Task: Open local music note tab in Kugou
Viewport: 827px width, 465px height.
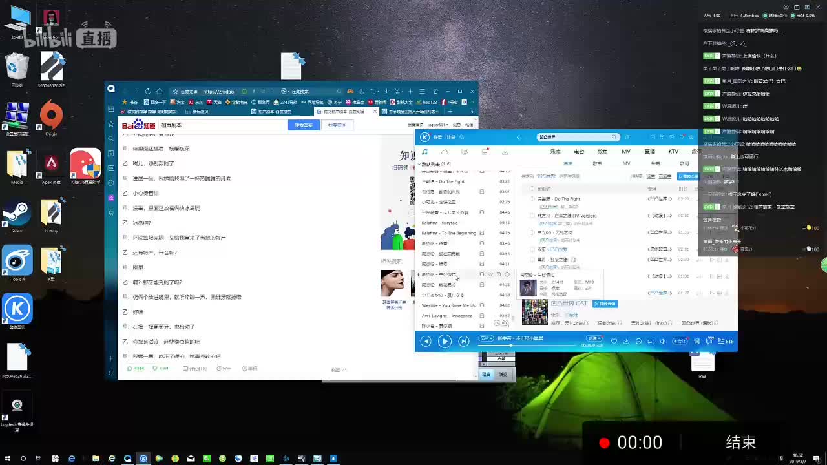Action: click(424, 152)
